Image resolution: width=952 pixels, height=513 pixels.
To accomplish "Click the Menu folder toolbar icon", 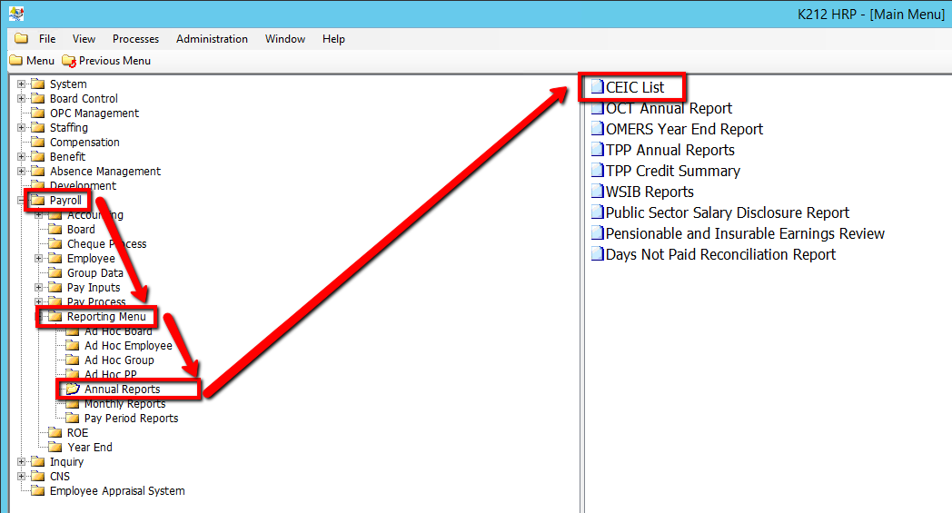I will 15,61.
